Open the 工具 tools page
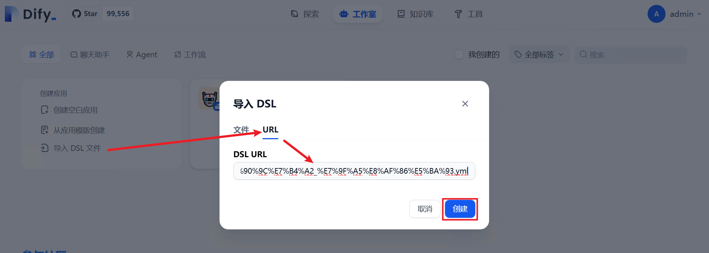 click(x=469, y=14)
